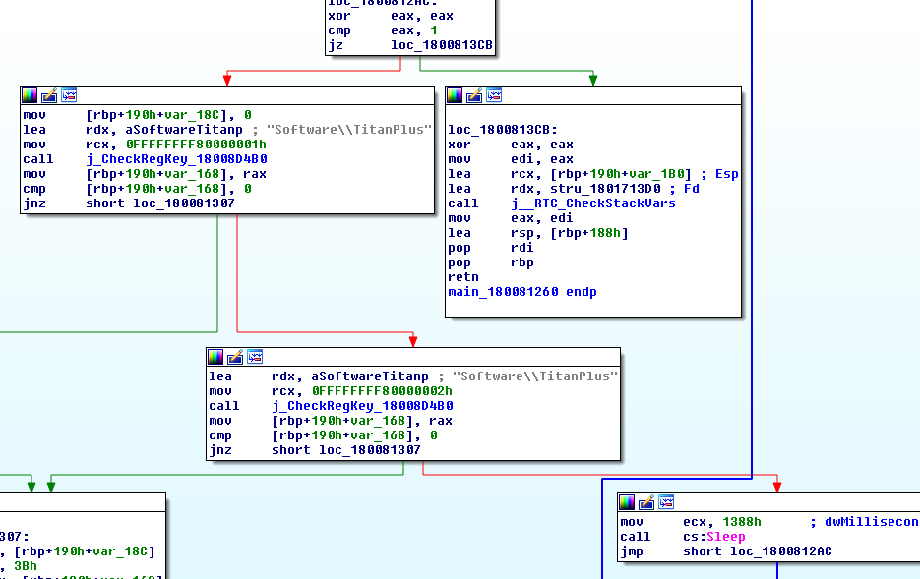The image size is (920, 579).
Task: Click edit pencil icon of 80000001h node
Action: tap(49, 95)
